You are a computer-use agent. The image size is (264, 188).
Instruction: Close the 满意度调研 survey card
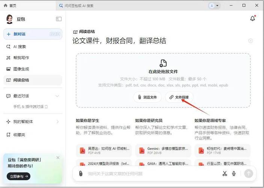pos(58,158)
